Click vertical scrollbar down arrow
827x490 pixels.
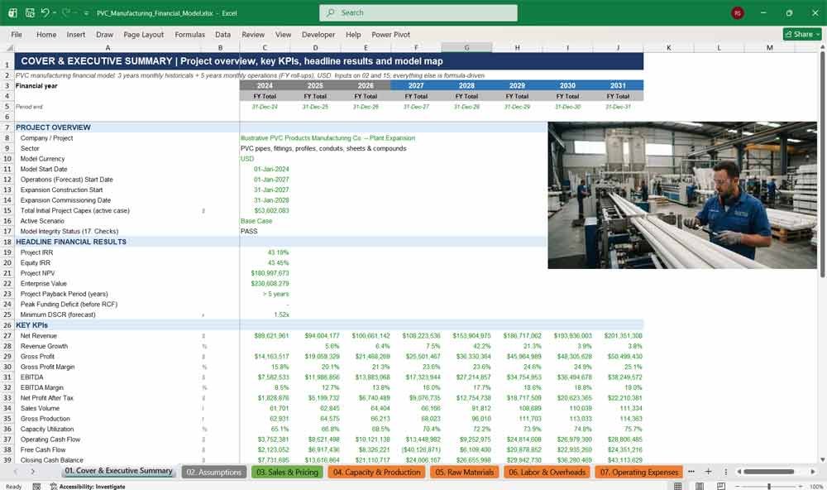pyautogui.click(x=822, y=460)
